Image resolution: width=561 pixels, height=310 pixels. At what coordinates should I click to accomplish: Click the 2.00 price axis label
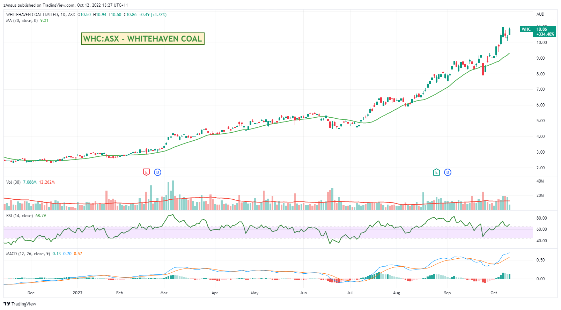click(x=541, y=168)
